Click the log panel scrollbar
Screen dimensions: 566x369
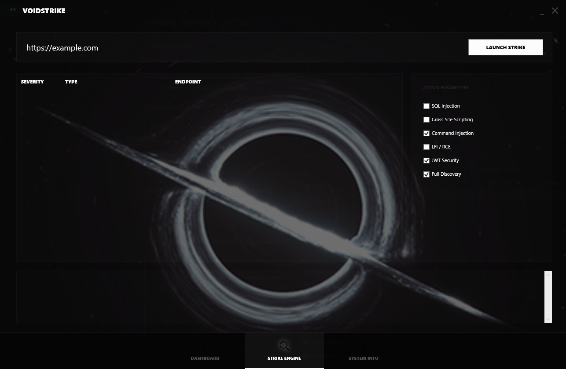pos(548,297)
